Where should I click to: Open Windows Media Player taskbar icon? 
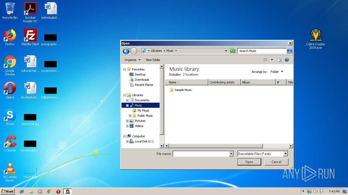(40, 191)
